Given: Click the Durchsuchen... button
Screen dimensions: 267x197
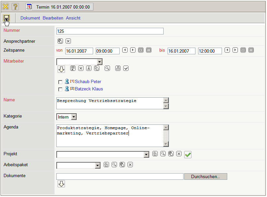Looking at the screenshot, I should pyautogui.click(x=205, y=176).
